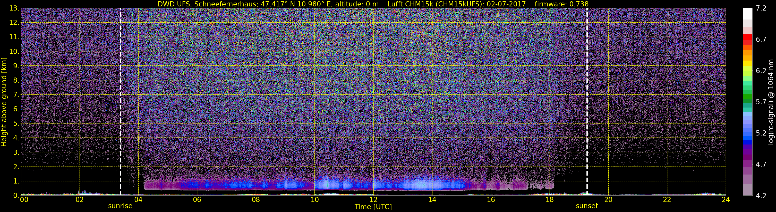Viewport: 776px width, 212px height.
Task: Click the time axis tick label '04'
Action: pyautogui.click(x=138, y=200)
